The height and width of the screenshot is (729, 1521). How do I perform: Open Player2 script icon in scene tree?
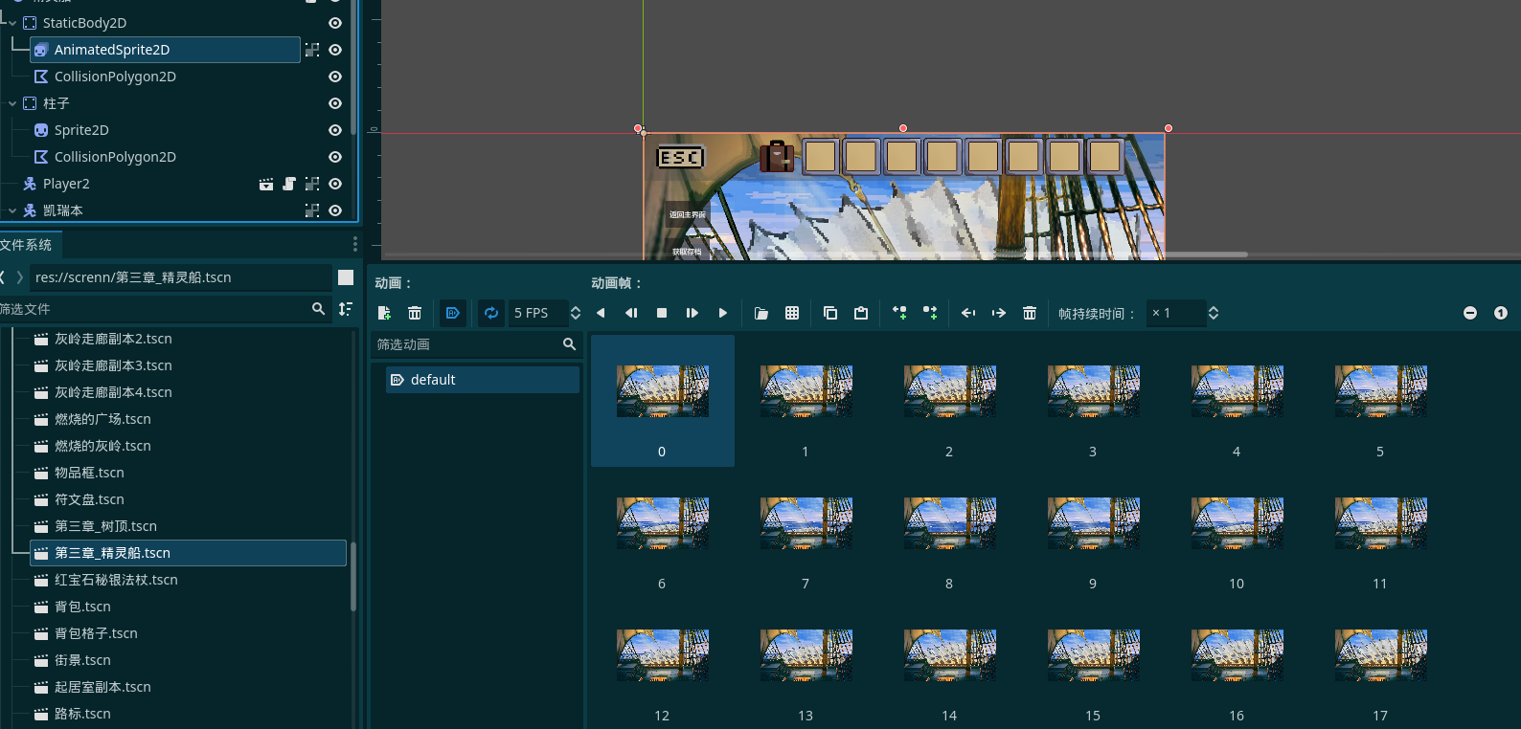click(x=289, y=184)
